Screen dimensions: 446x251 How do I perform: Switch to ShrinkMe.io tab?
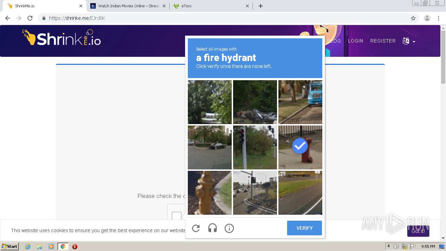45,6
